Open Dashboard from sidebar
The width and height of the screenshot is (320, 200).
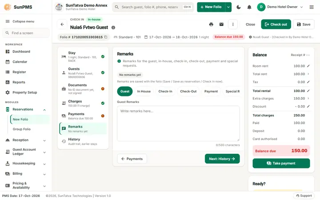[x=26, y=52]
